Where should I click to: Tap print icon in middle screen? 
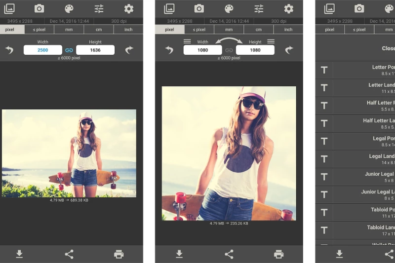tap(278, 254)
